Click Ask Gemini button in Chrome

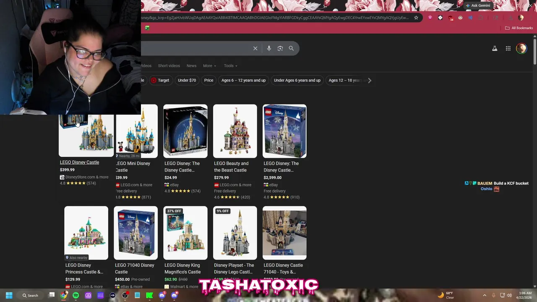[x=477, y=5]
